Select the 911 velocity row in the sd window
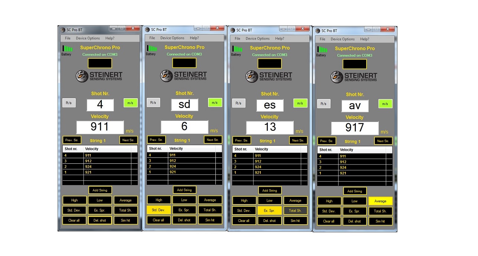This screenshot has height=256, width=478. [x=185, y=155]
